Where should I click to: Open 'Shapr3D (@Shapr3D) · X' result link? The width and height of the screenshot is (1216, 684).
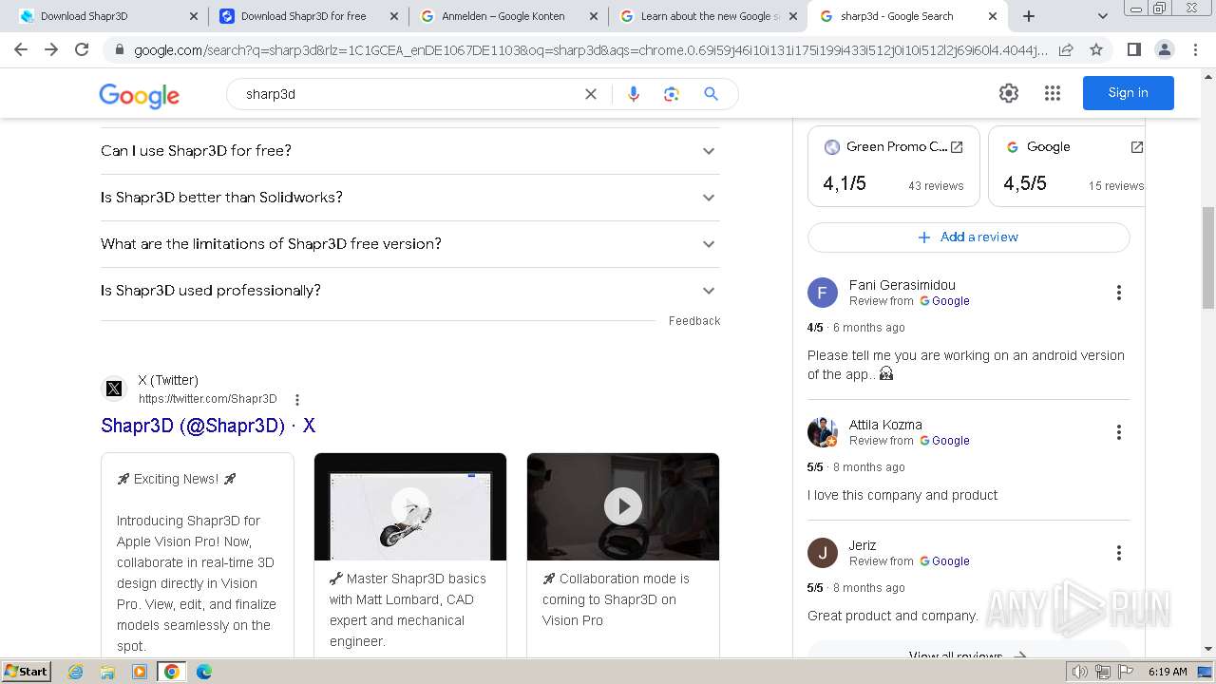click(208, 426)
